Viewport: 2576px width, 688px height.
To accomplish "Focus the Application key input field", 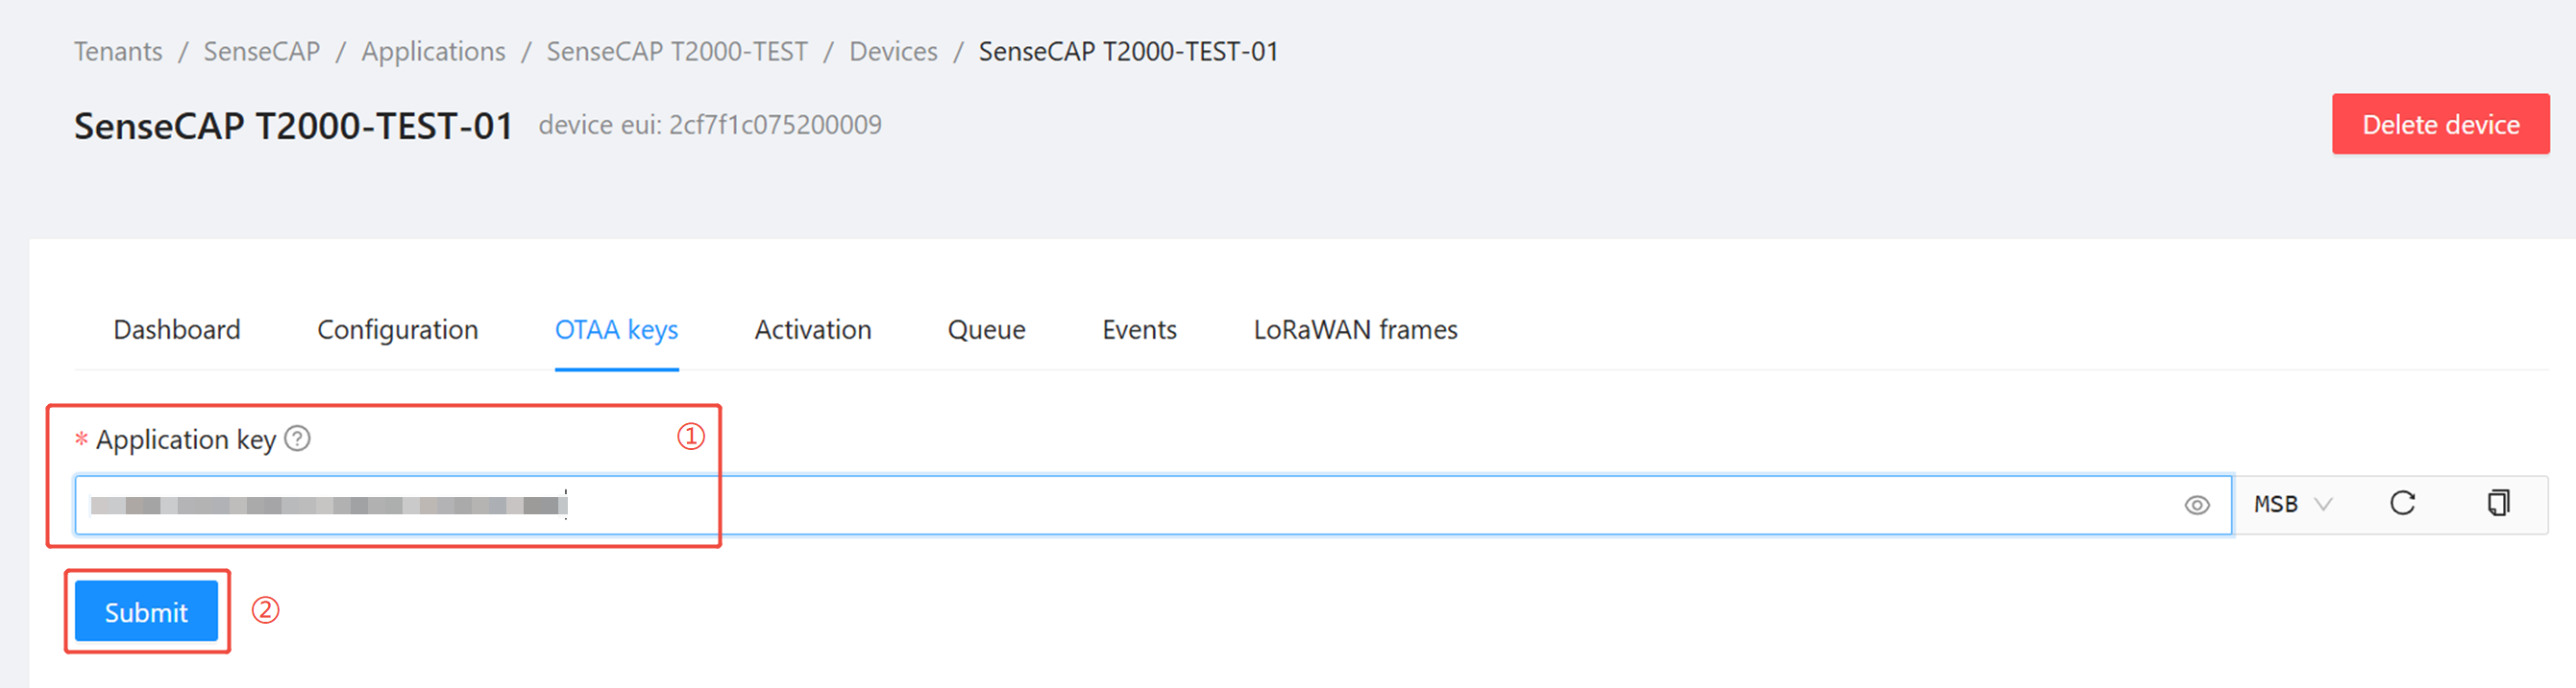I will pyautogui.click(x=1300, y=506).
